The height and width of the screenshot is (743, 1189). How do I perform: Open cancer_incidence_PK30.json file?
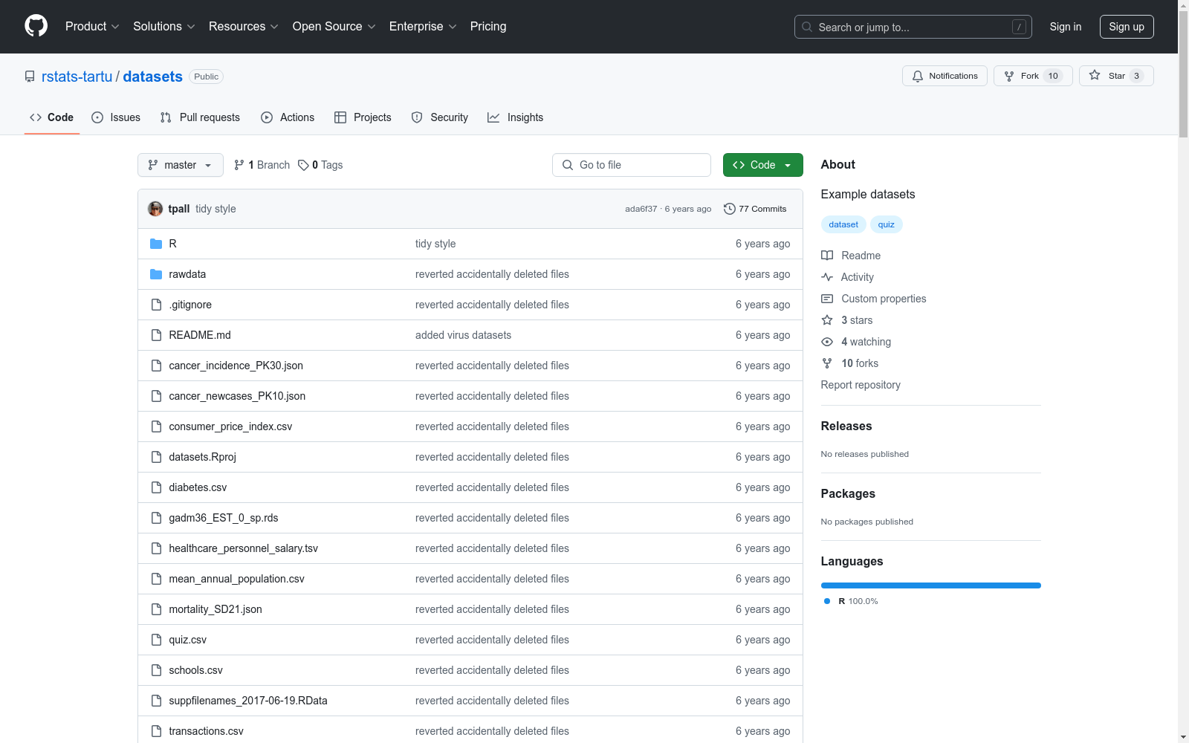click(x=236, y=366)
